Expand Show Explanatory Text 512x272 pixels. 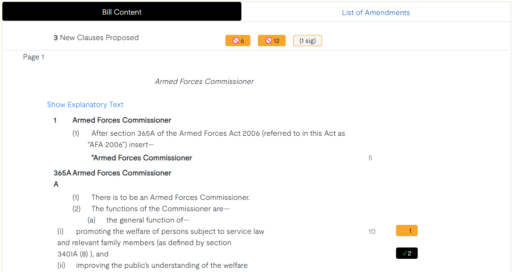pos(85,105)
